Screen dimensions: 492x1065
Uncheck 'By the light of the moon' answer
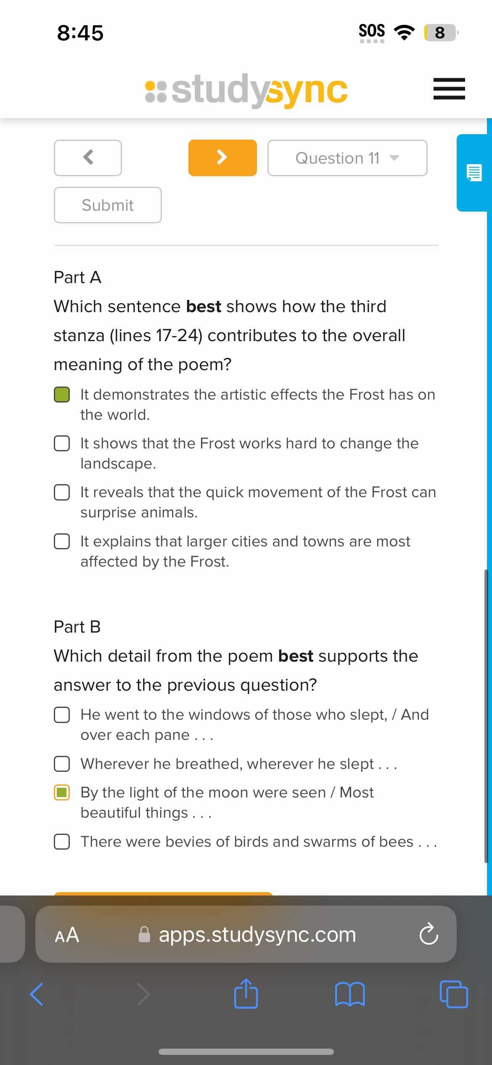point(62,792)
